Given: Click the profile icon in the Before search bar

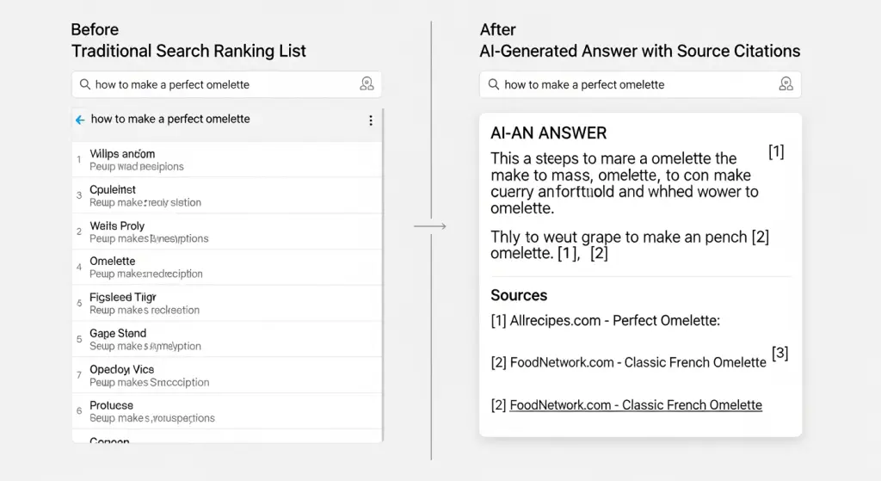Looking at the screenshot, I should coord(367,84).
